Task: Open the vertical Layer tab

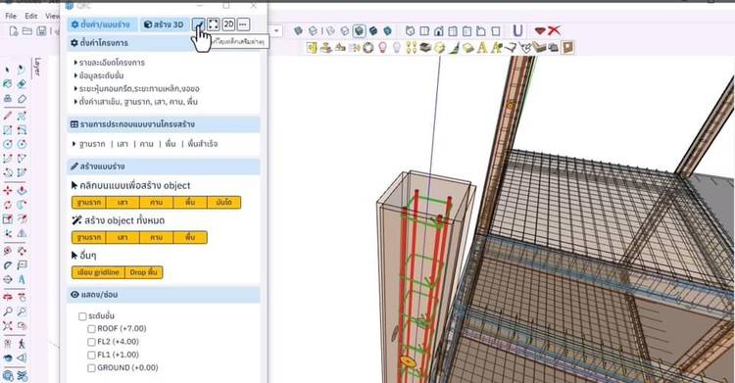Action: [37, 67]
